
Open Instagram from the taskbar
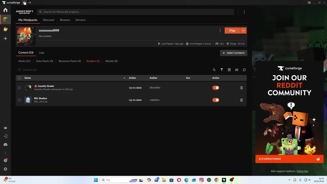coord(201,180)
